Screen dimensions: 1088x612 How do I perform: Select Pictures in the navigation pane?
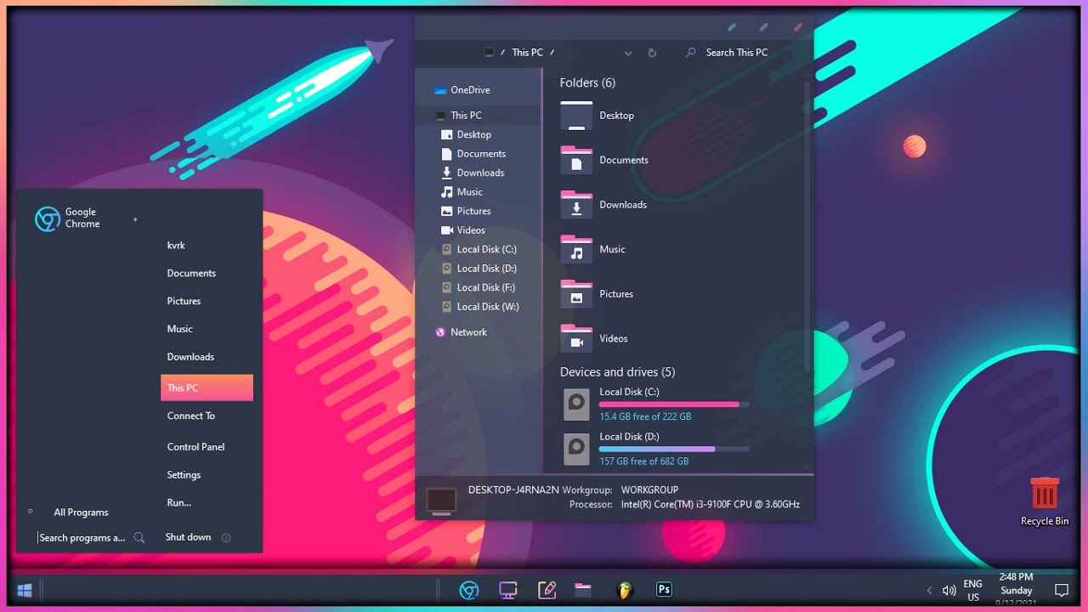tap(473, 211)
